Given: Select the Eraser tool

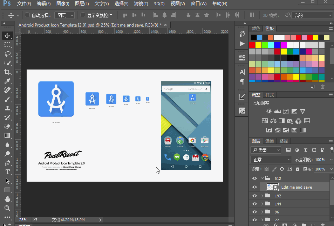Looking at the screenshot, I should tap(7, 126).
